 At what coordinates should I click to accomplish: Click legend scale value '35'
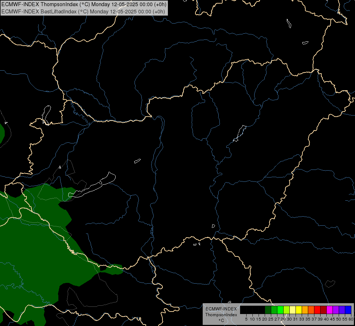tap(308, 319)
